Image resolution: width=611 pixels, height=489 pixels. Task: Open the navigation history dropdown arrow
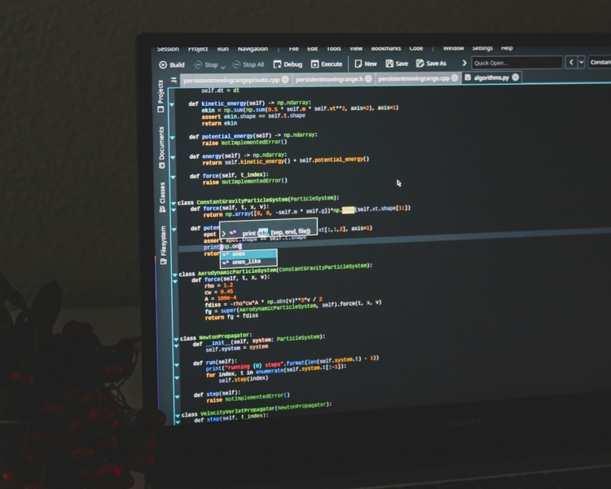point(581,63)
